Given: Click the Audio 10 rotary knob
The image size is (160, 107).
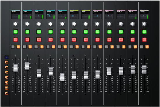Looking at the screenshot, I should point(121,24).
